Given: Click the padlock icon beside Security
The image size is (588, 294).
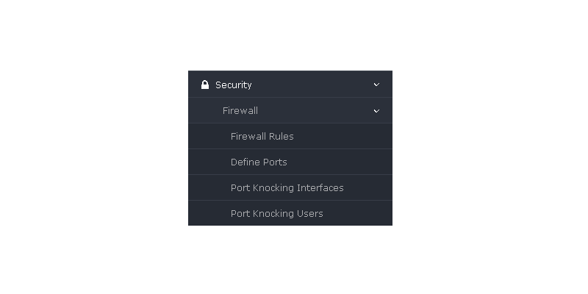Looking at the screenshot, I should (x=205, y=85).
